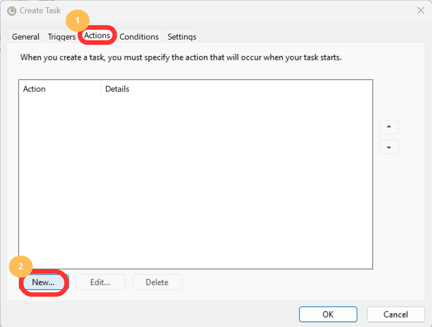Click the clock icon in the title bar

pos(11,11)
